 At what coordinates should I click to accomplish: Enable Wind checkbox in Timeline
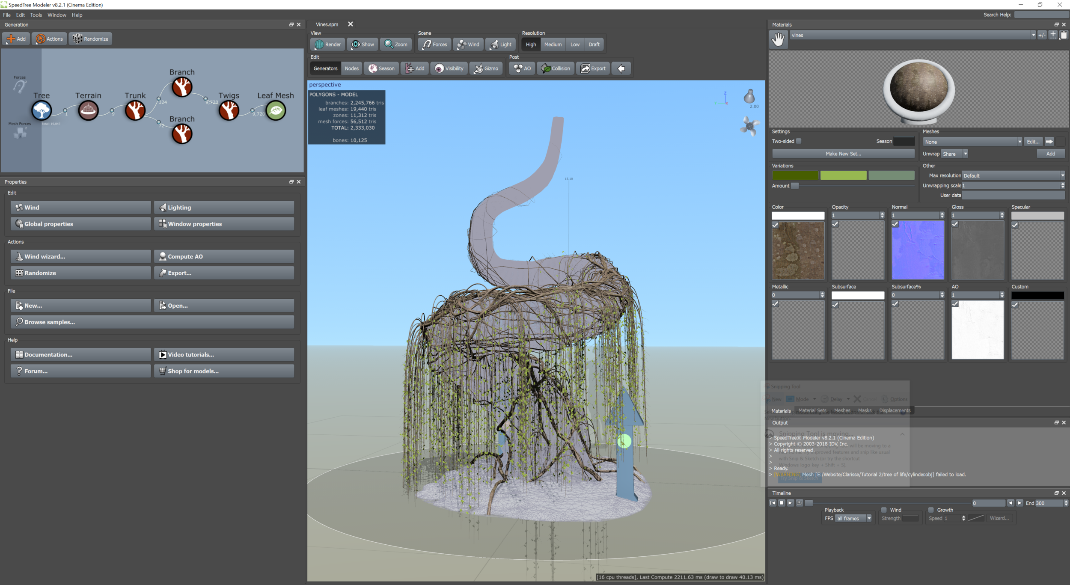(884, 510)
